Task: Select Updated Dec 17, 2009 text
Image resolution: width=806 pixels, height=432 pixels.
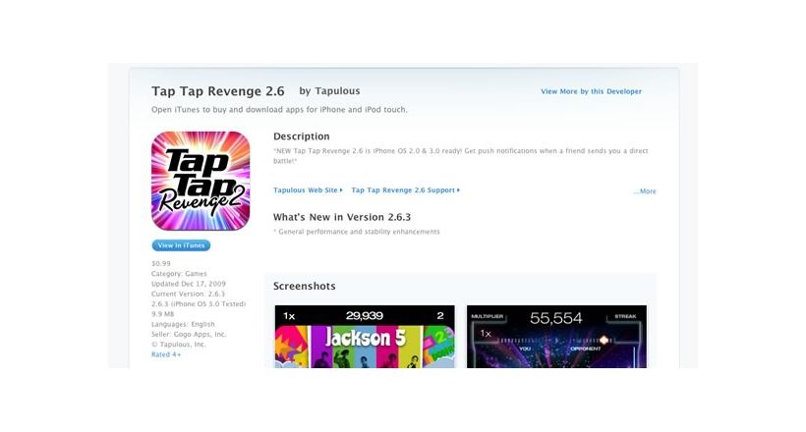Action: point(188,284)
